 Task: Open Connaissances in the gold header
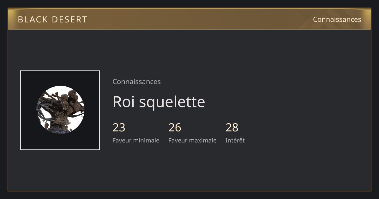coord(337,19)
